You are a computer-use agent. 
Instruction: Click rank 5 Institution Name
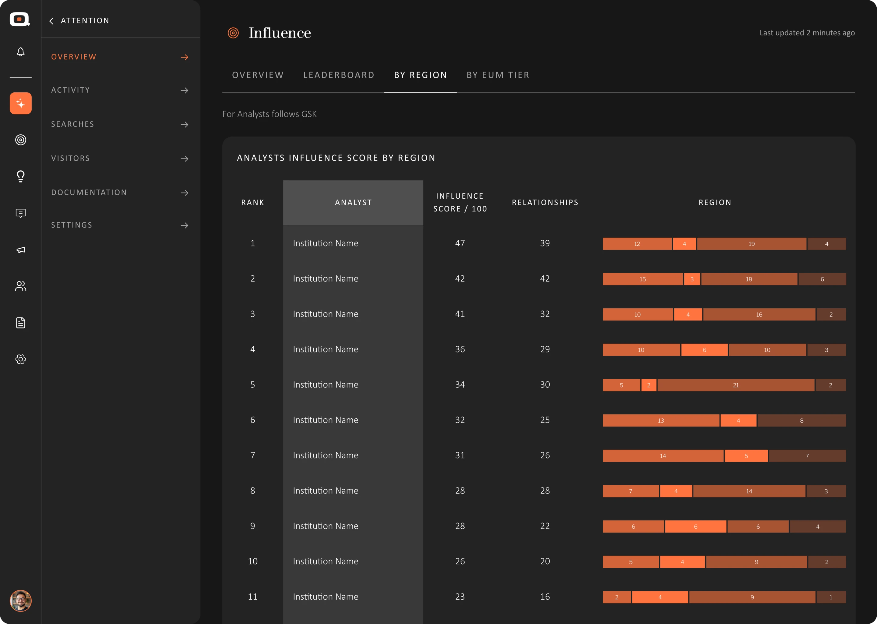coord(326,385)
